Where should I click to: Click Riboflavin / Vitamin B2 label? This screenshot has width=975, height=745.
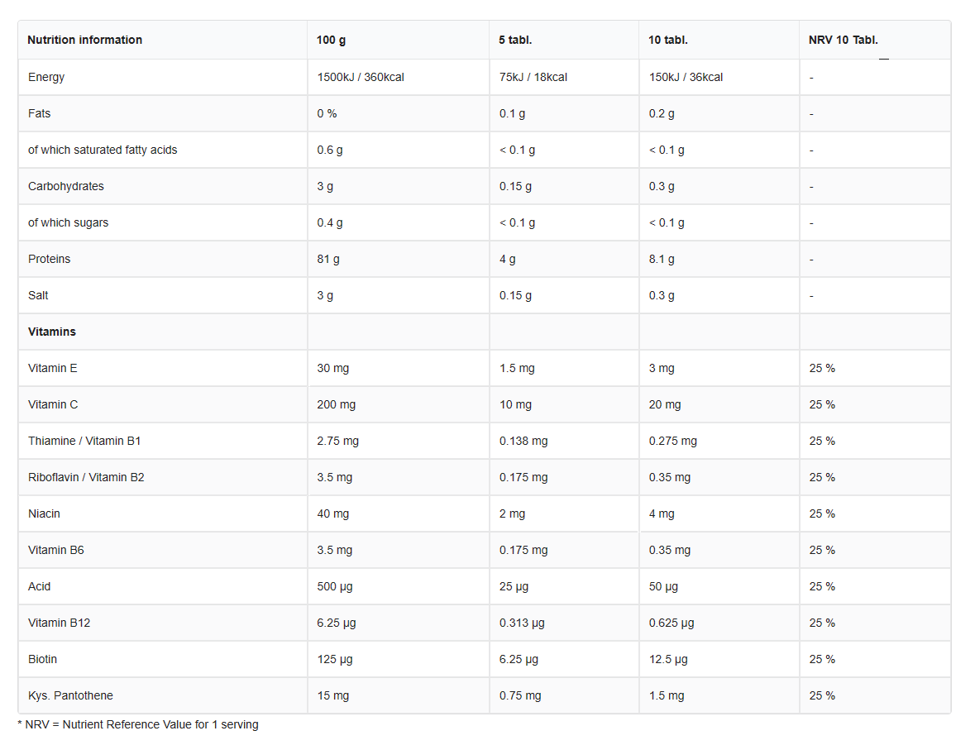(86, 477)
